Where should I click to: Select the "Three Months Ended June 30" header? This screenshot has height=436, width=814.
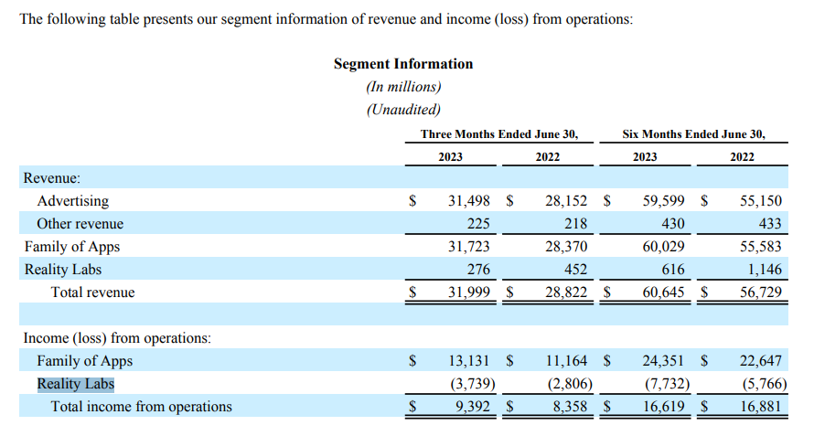click(x=498, y=133)
